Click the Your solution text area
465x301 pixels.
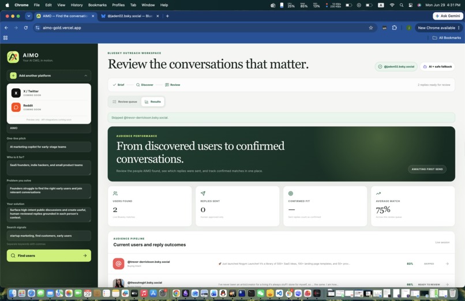[49, 214]
